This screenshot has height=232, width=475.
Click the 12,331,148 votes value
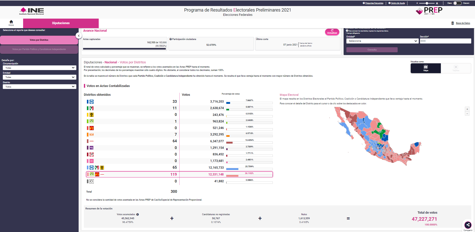click(216, 174)
